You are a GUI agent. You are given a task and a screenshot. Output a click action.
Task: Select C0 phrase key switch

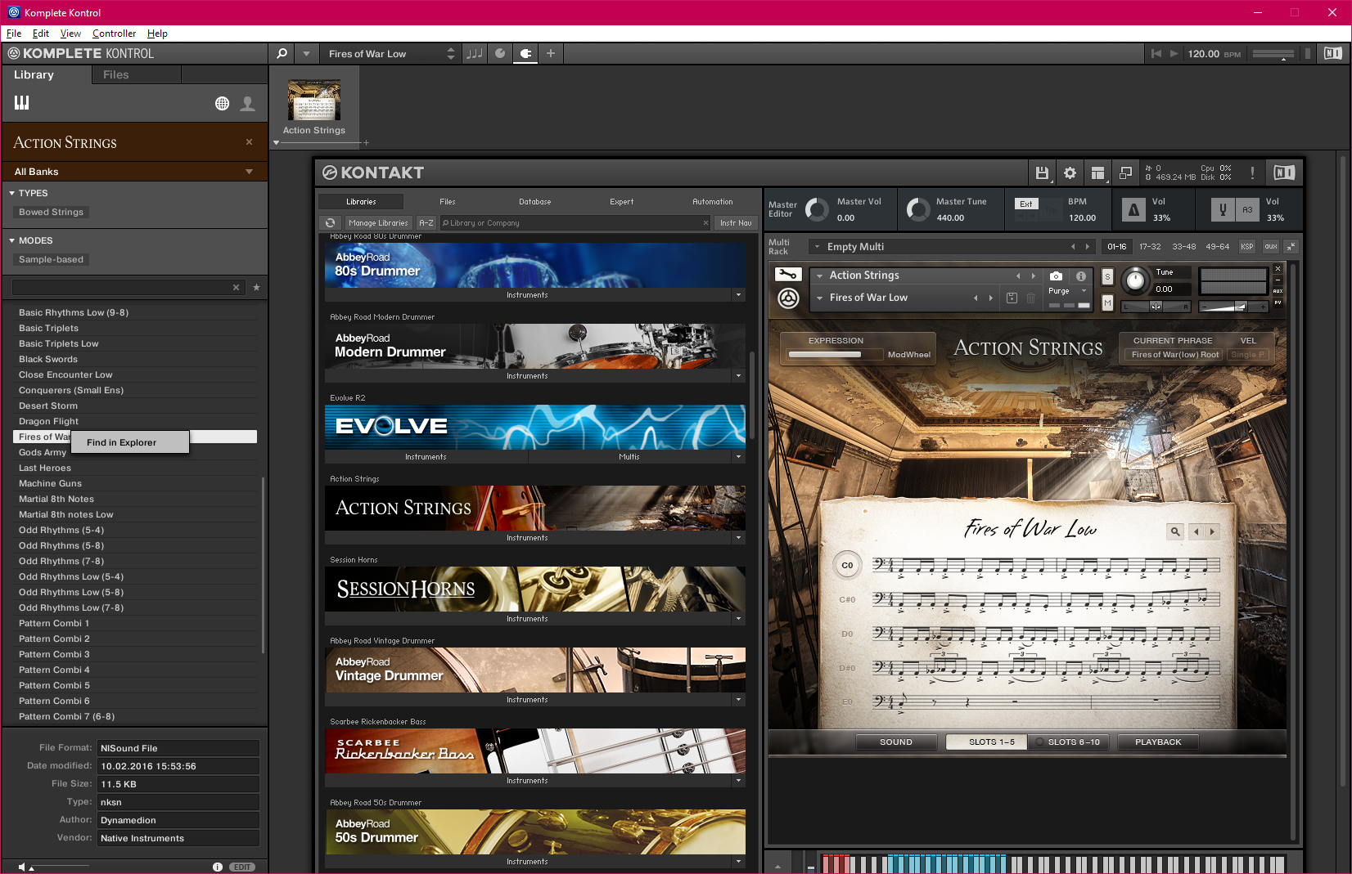coord(847,565)
